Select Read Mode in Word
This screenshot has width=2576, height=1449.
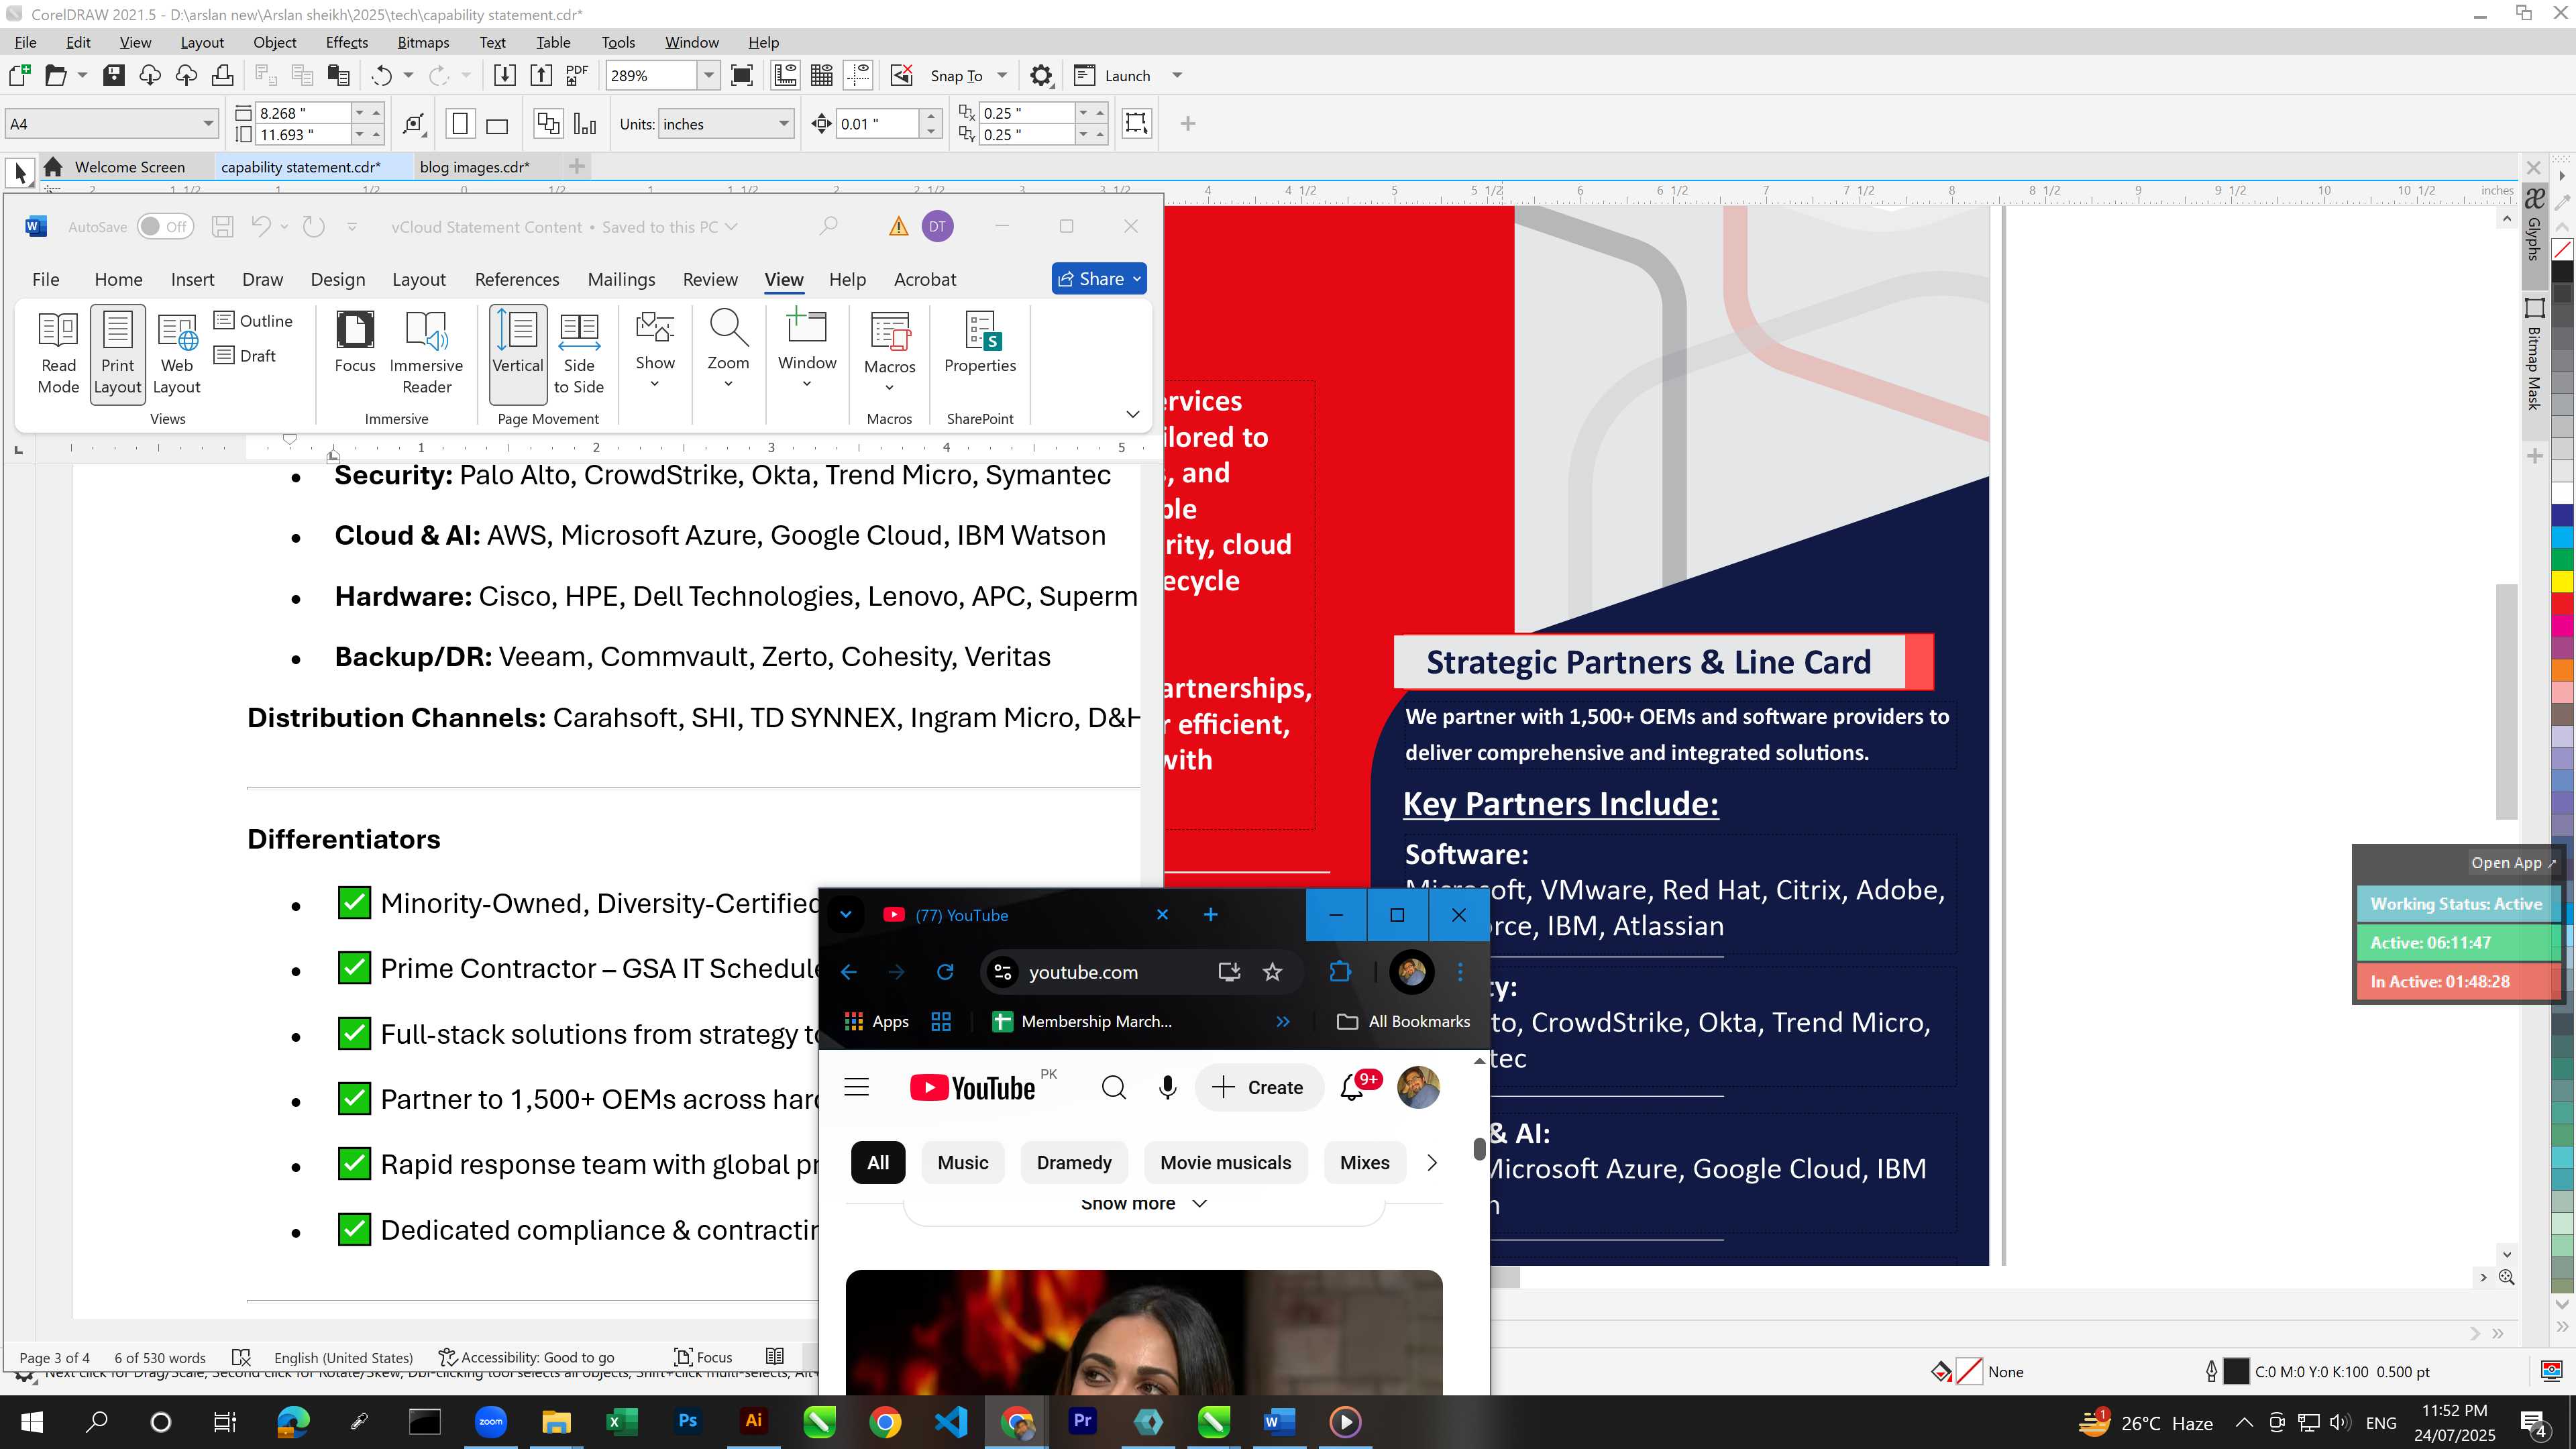point(58,353)
